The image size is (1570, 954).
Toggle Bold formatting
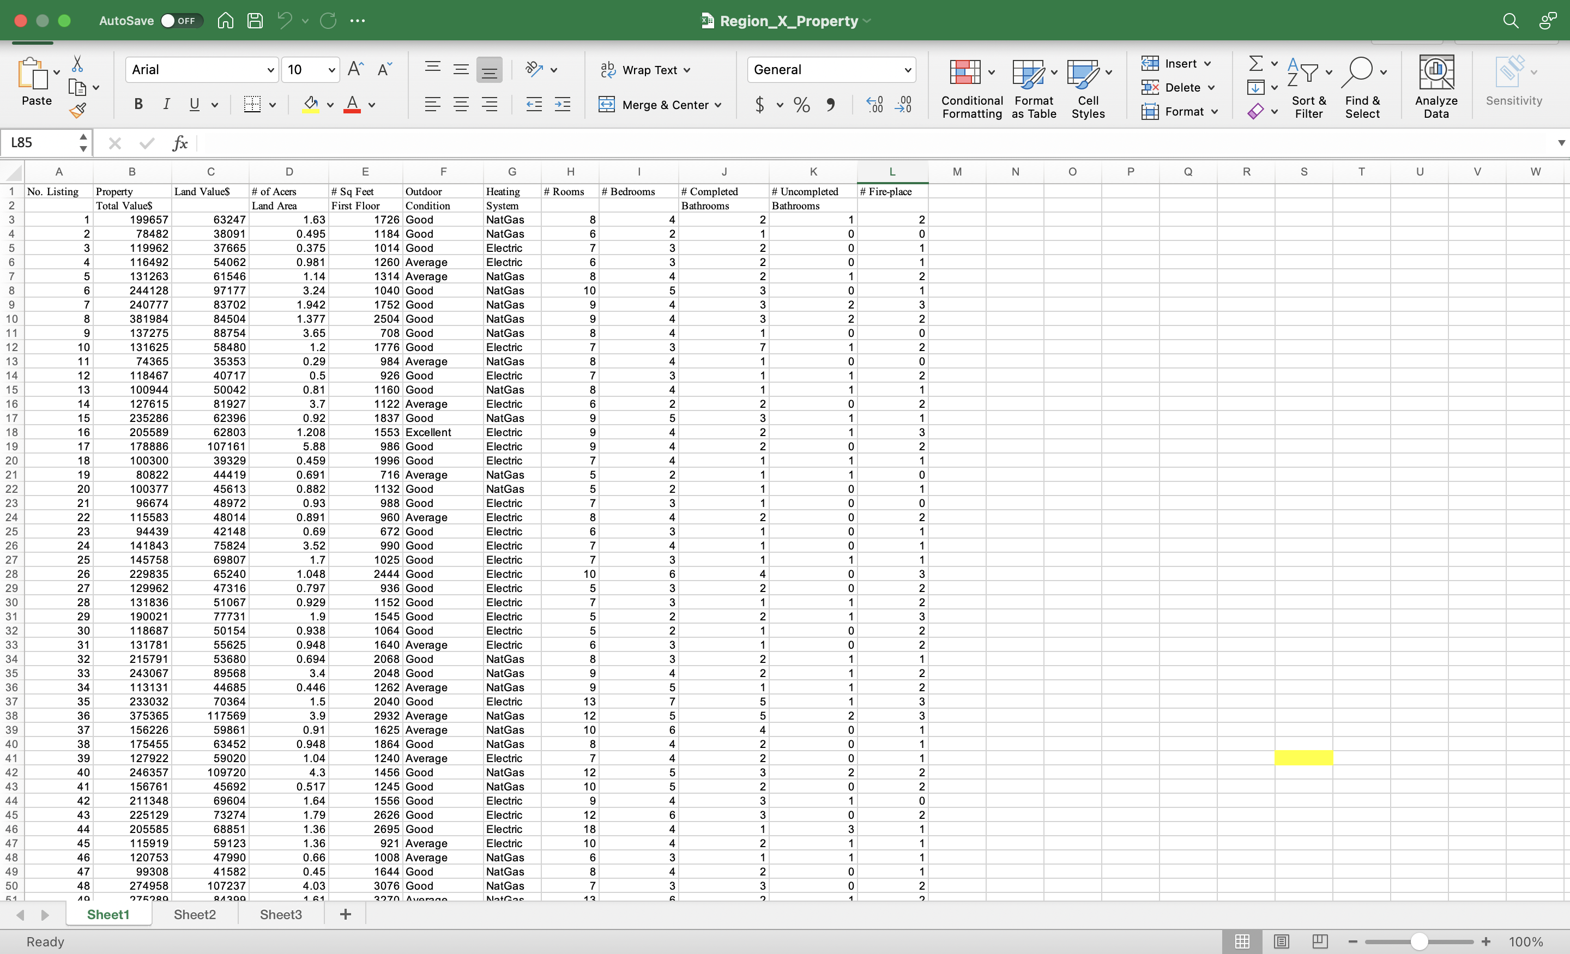coord(138,105)
